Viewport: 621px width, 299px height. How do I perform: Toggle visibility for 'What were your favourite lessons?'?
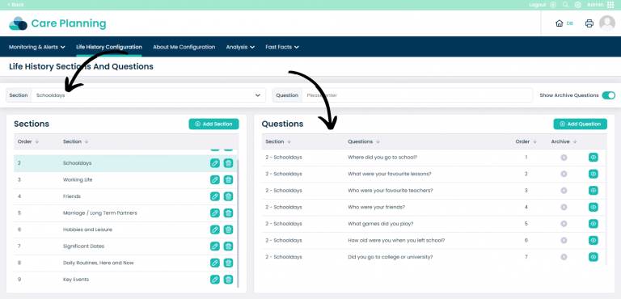(x=594, y=175)
